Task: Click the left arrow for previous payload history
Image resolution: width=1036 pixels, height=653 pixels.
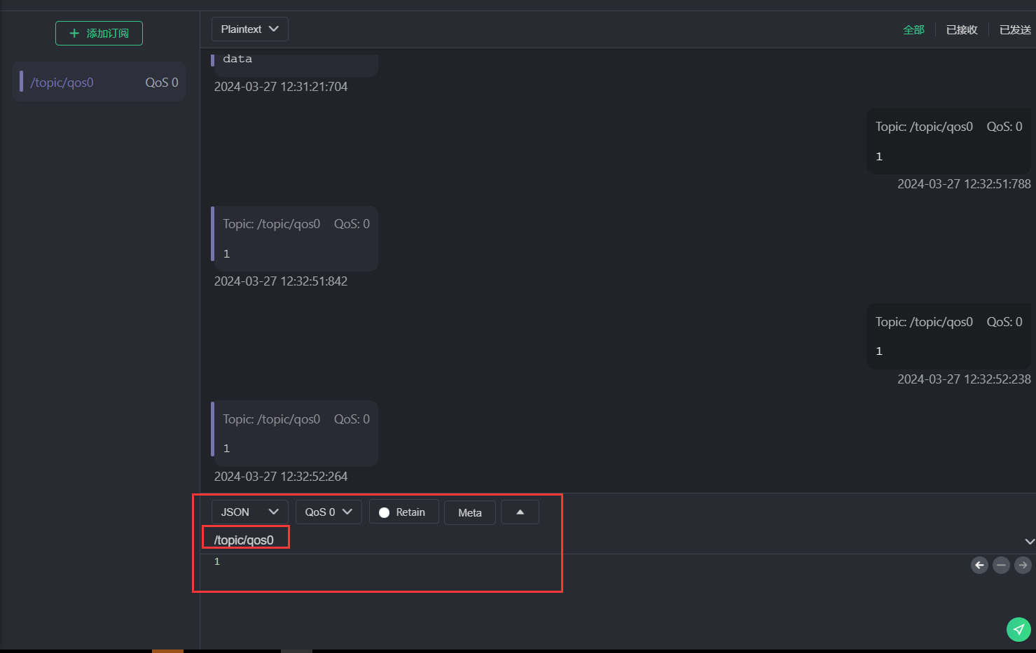Action: pos(979,565)
